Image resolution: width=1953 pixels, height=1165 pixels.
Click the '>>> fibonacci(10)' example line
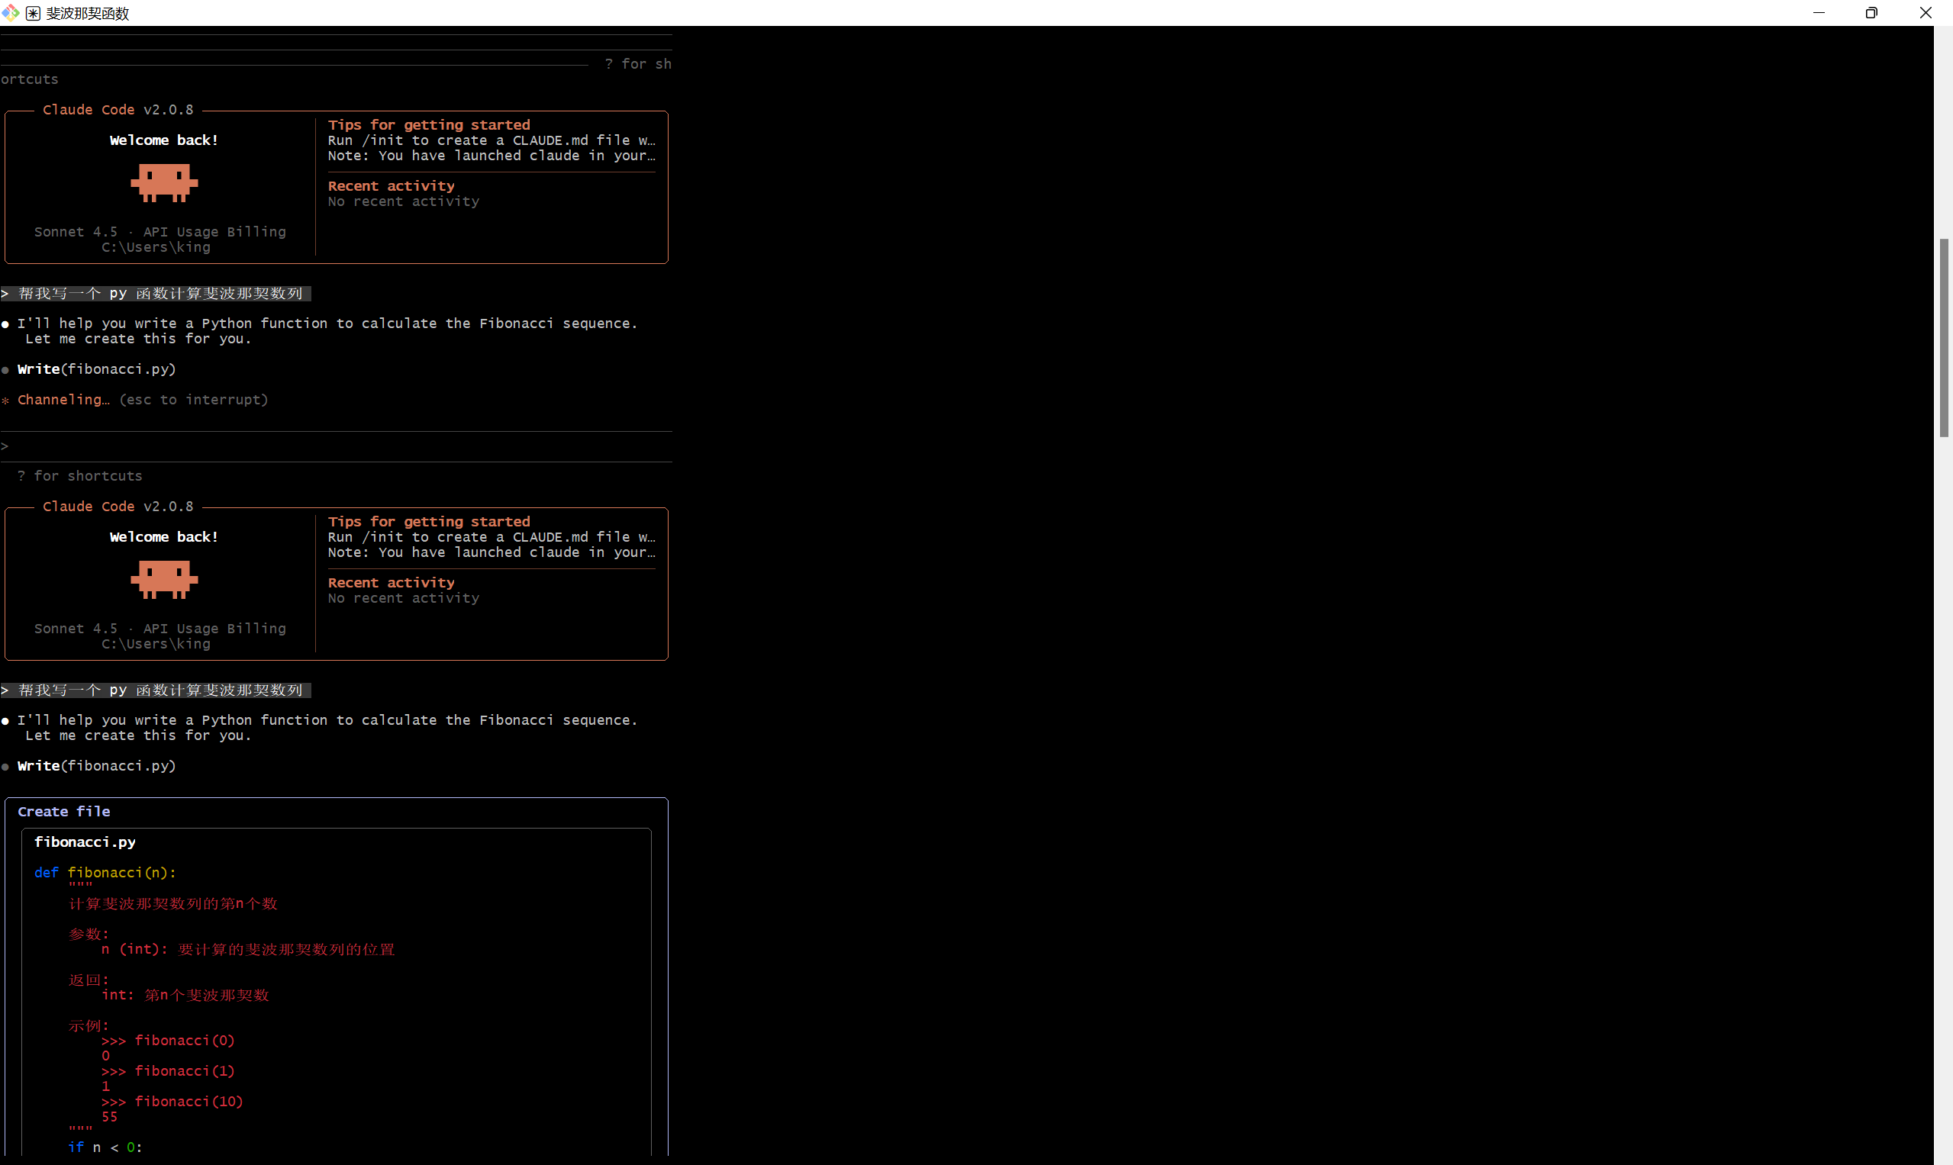pos(172,1102)
